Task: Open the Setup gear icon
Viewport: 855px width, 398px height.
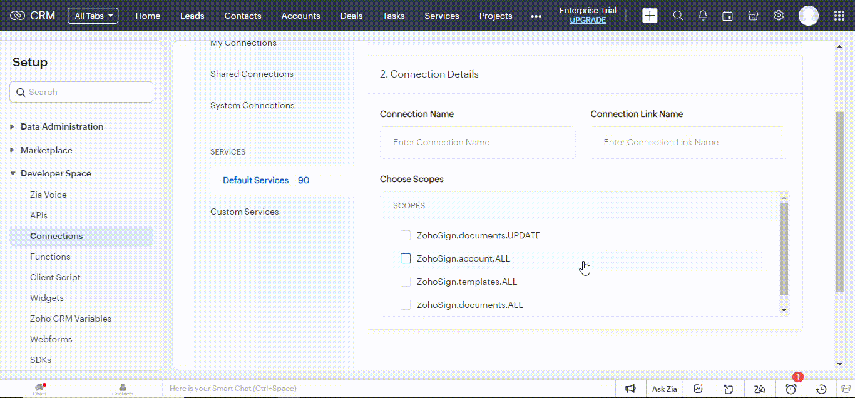Action: (778, 15)
